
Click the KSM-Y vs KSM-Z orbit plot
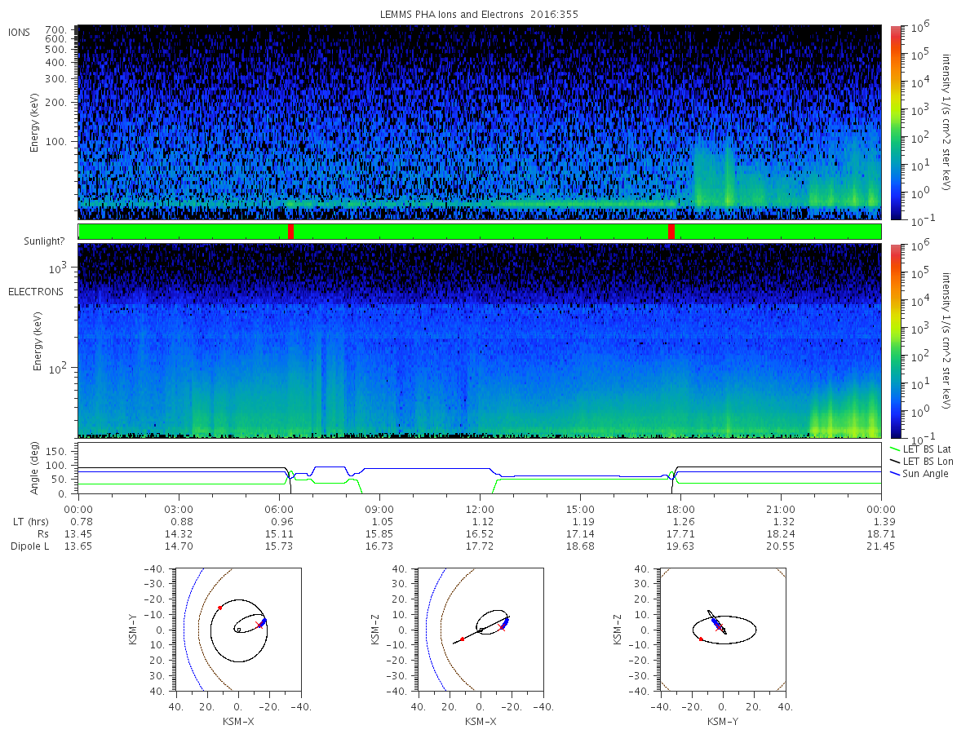click(x=722, y=630)
